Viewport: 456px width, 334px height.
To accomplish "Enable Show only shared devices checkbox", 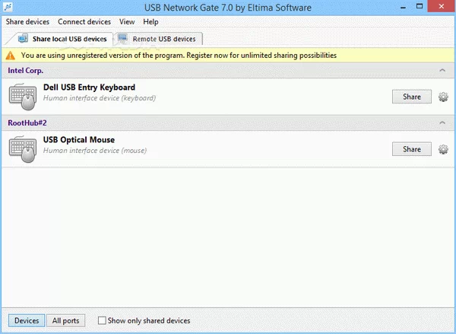I will pos(103,321).
